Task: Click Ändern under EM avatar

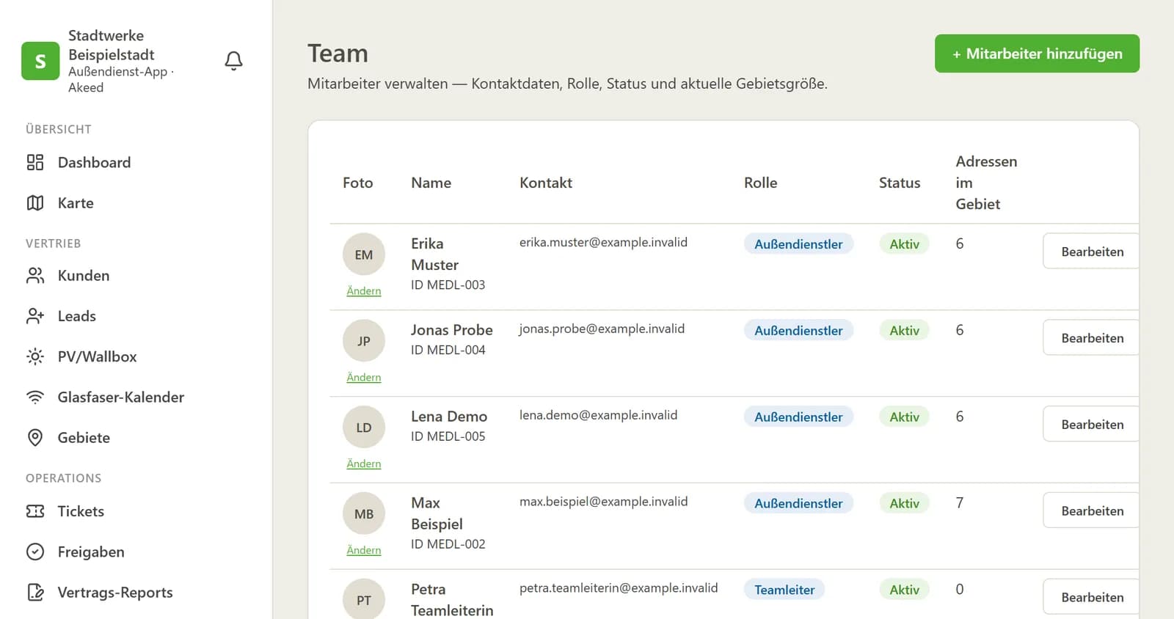Action: (x=364, y=291)
